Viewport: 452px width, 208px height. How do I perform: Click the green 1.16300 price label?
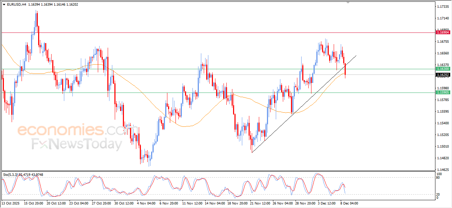[x=443, y=69]
